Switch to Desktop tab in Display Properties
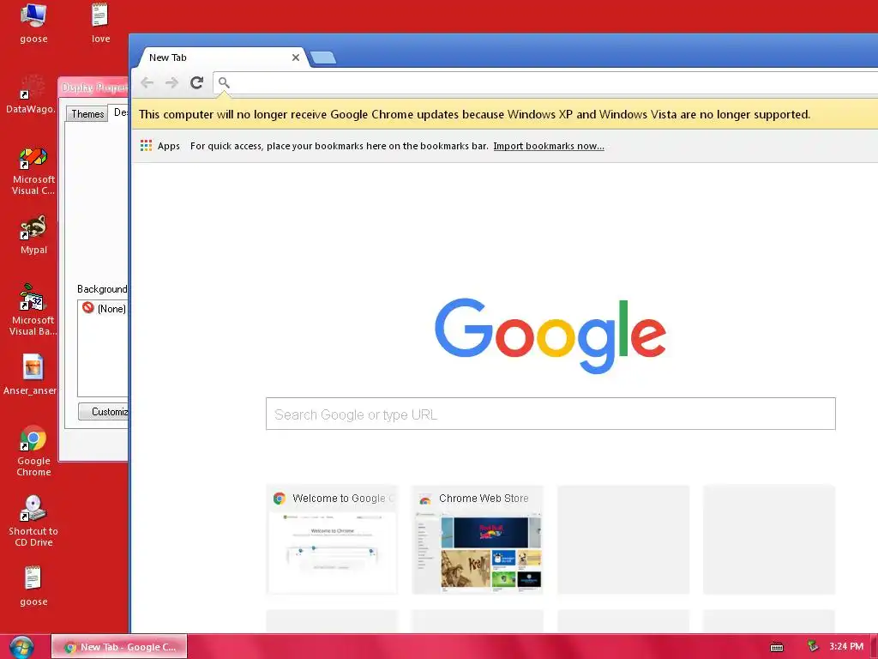Viewport: 878px width, 659px height. click(120, 112)
